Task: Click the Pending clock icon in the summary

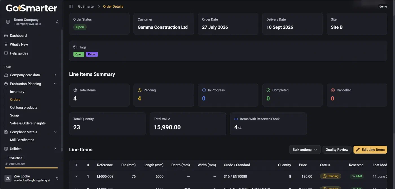Action: tap(139, 90)
